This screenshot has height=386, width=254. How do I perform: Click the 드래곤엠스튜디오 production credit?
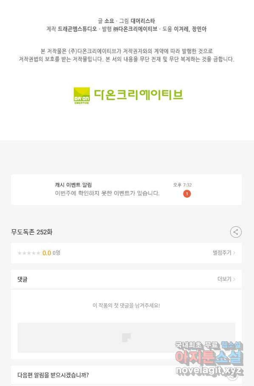tap(77, 29)
